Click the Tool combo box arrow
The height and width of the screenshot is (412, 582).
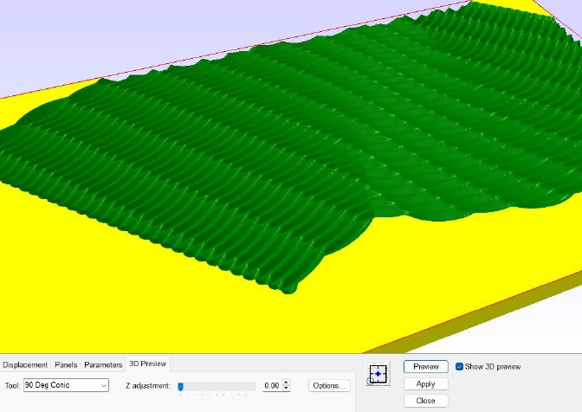[104, 385]
